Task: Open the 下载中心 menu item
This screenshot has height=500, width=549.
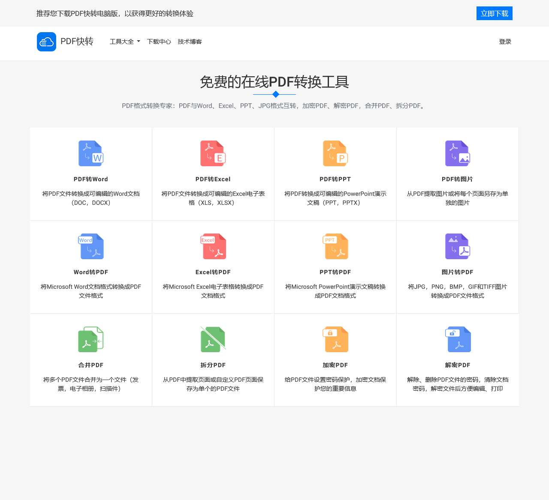Action: point(159,42)
